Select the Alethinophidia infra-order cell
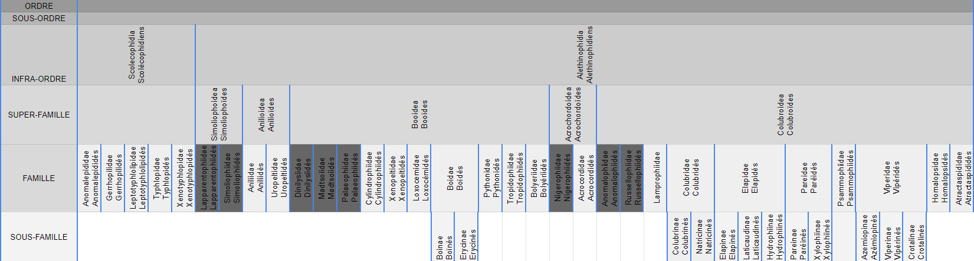The height and width of the screenshot is (261, 974). point(585,55)
